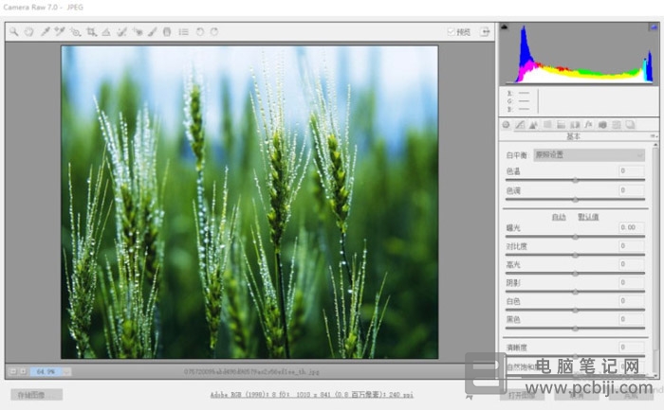
Task: Click the 黑色 blacks value field
Action: 632,319
